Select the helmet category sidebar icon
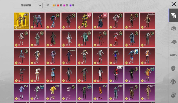Screen dimensions: 178x103 (173, 28)
